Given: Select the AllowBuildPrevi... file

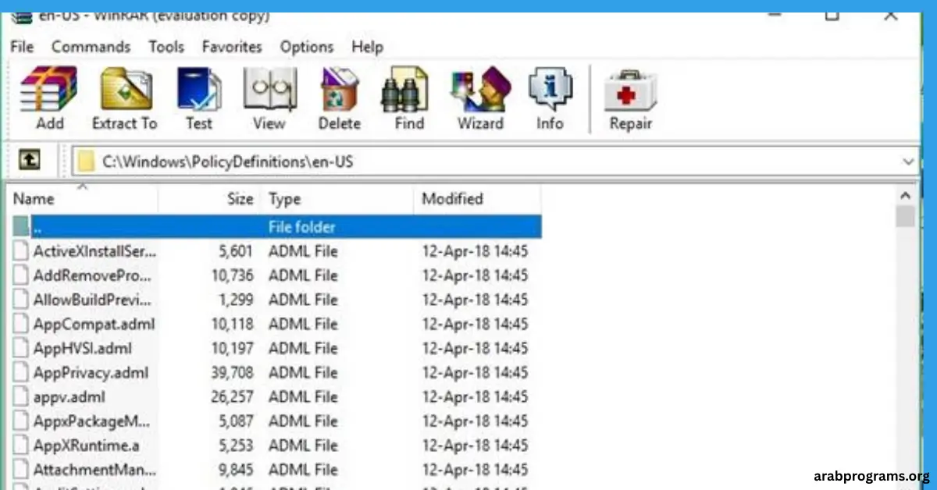Looking at the screenshot, I should 93,300.
